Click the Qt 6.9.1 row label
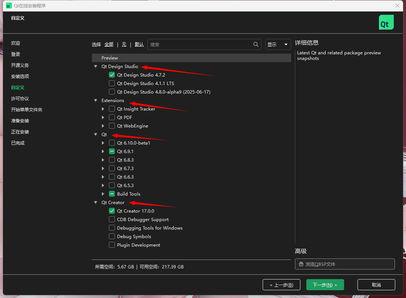The image size is (406, 298). (x=125, y=152)
